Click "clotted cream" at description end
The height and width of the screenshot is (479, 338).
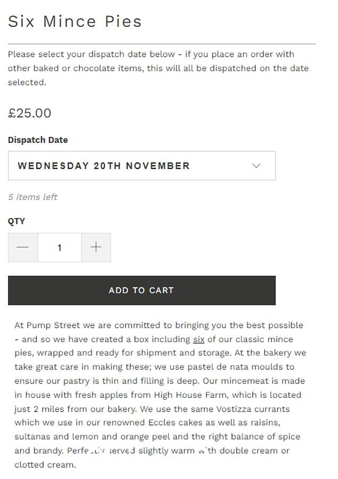click(x=44, y=465)
